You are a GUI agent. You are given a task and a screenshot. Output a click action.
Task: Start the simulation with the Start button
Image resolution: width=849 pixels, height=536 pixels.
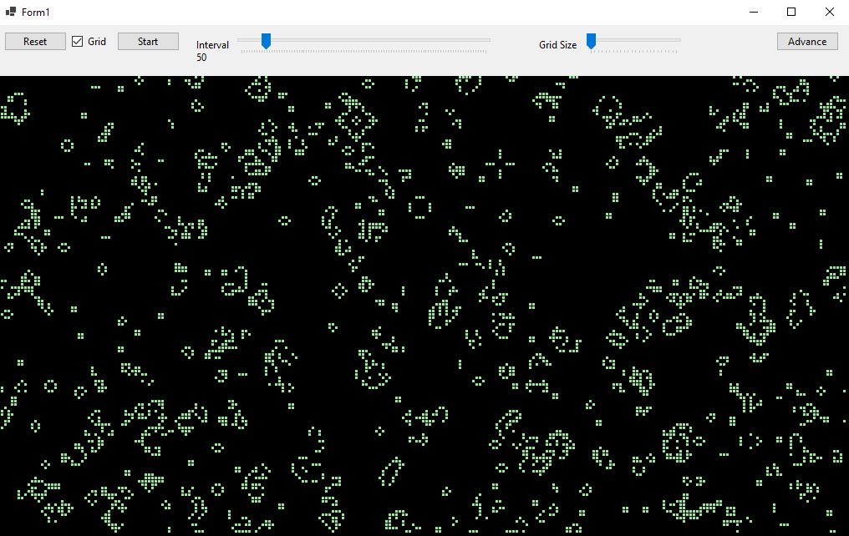[148, 42]
